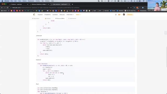
Task: Open the 'BIT' bookmark
Action: pos(99,11)
